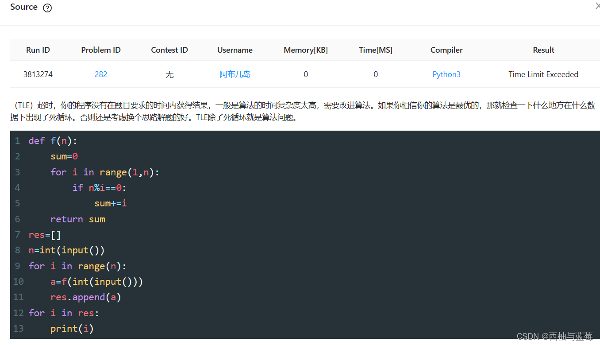Click the Memory[KB] column header
Viewport: 600px width, 345px height.
[x=306, y=50]
